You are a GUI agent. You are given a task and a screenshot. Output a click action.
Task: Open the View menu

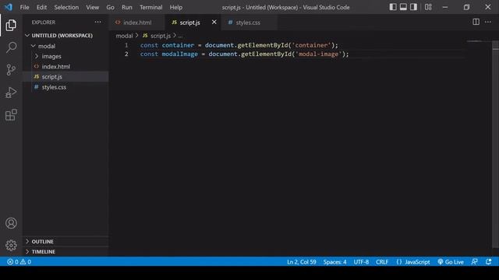[92, 7]
